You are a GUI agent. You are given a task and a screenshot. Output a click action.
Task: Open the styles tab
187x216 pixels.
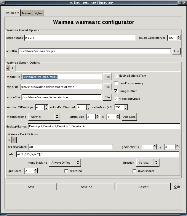click(38, 13)
